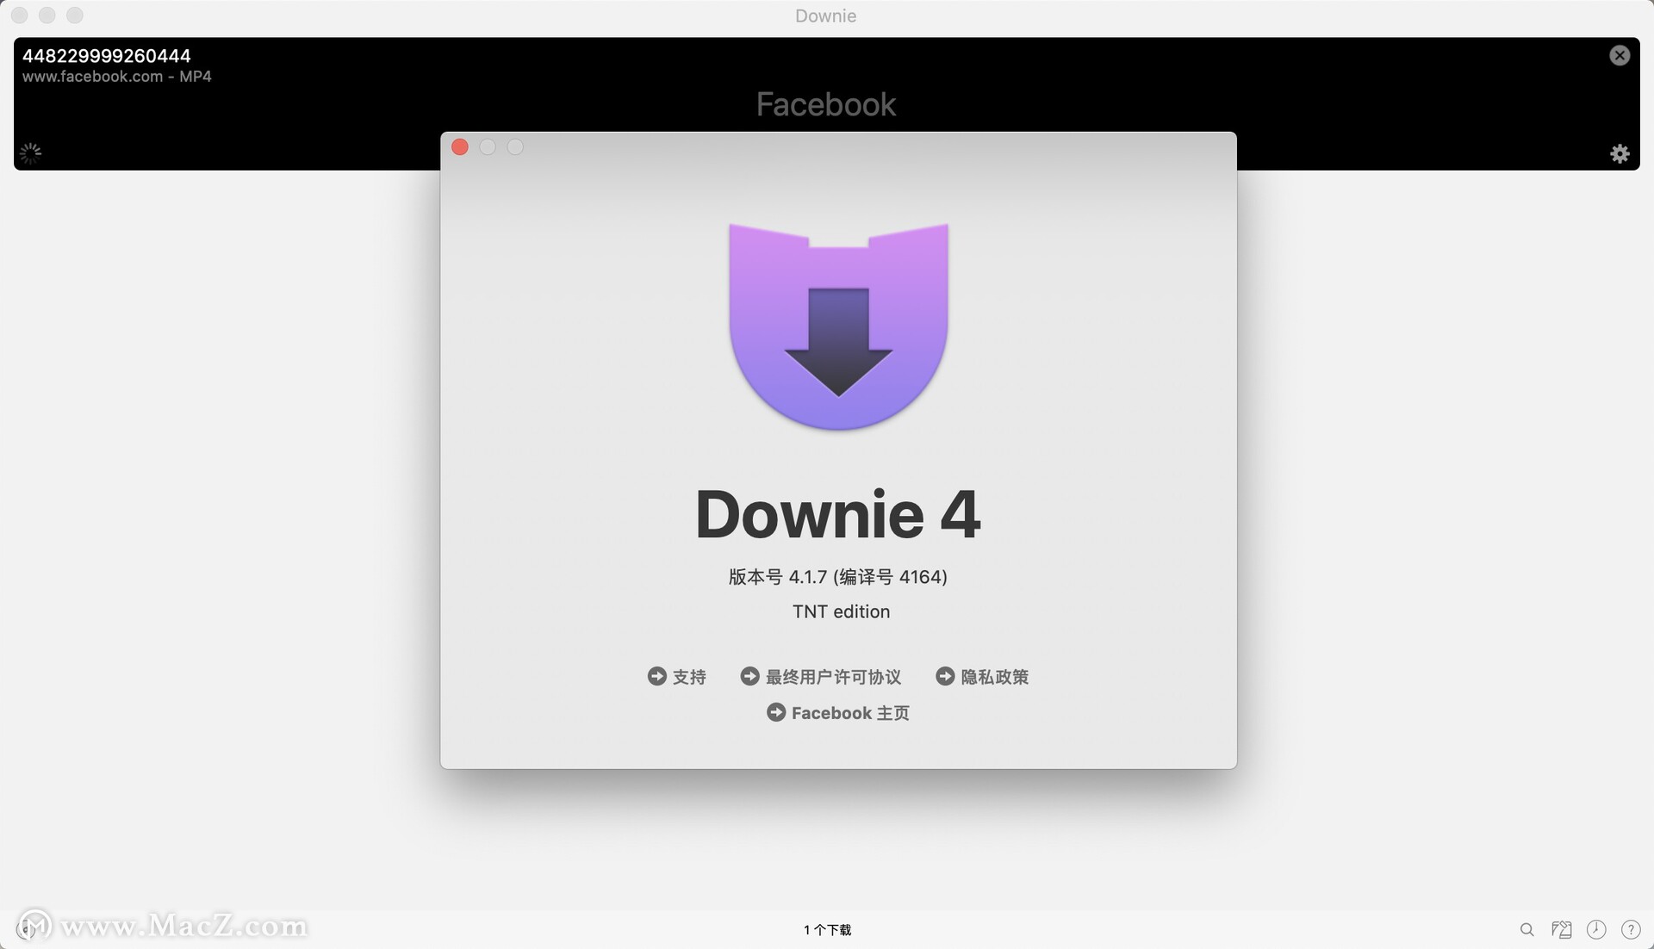Screen dimensions: 1654x949
Task: Click the arrow icon beside 最终用户许可协议
Action: [x=749, y=676]
